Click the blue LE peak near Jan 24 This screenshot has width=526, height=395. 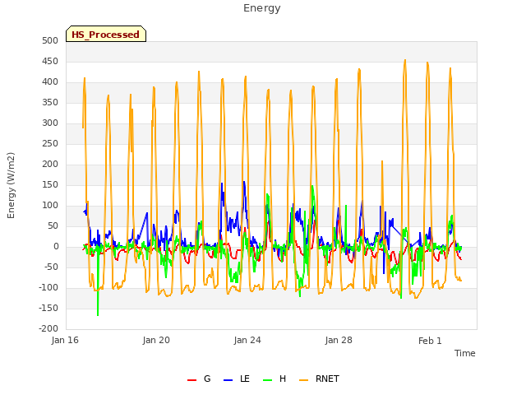coord(244,183)
